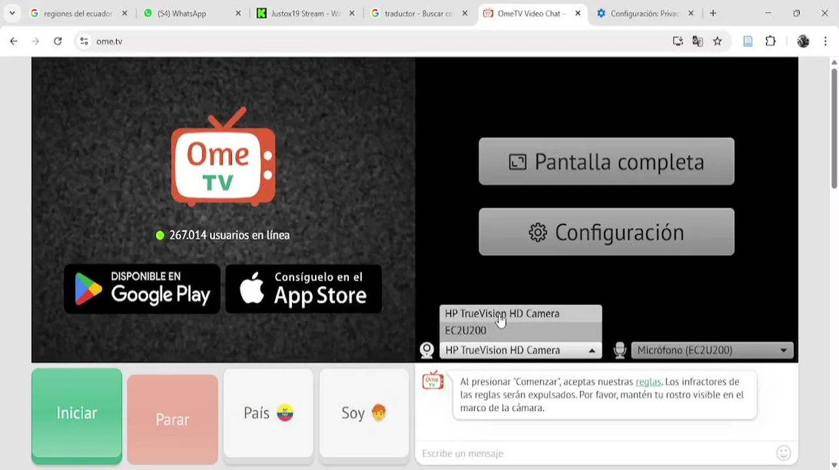Open the emoji picker smiley icon
Image resolution: width=839 pixels, height=470 pixels.
tap(783, 453)
